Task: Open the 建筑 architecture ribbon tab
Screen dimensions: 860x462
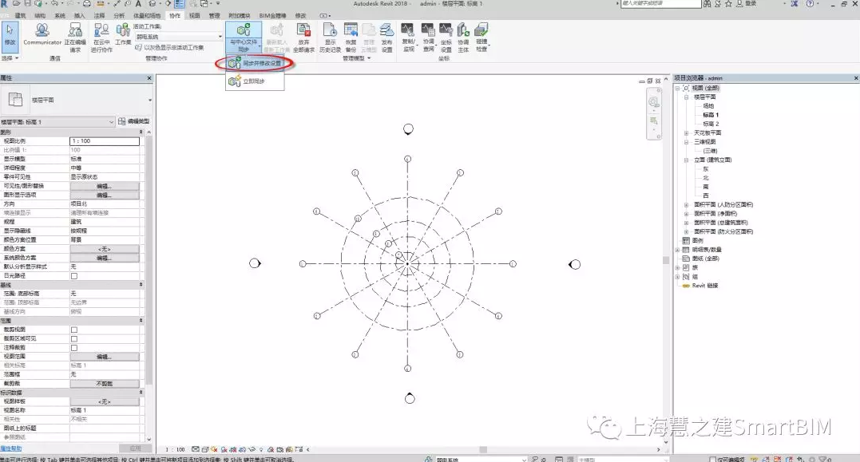Action: point(20,15)
